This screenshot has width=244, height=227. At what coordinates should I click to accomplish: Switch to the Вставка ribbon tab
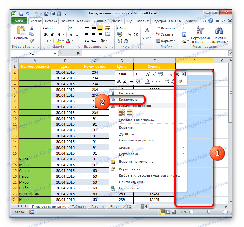51,21
